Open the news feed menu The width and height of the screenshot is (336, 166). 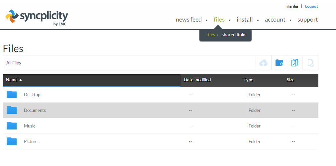click(x=188, y=20)
